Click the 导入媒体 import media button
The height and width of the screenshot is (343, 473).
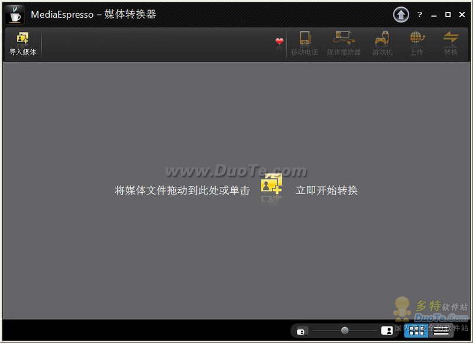click(22, 44)
